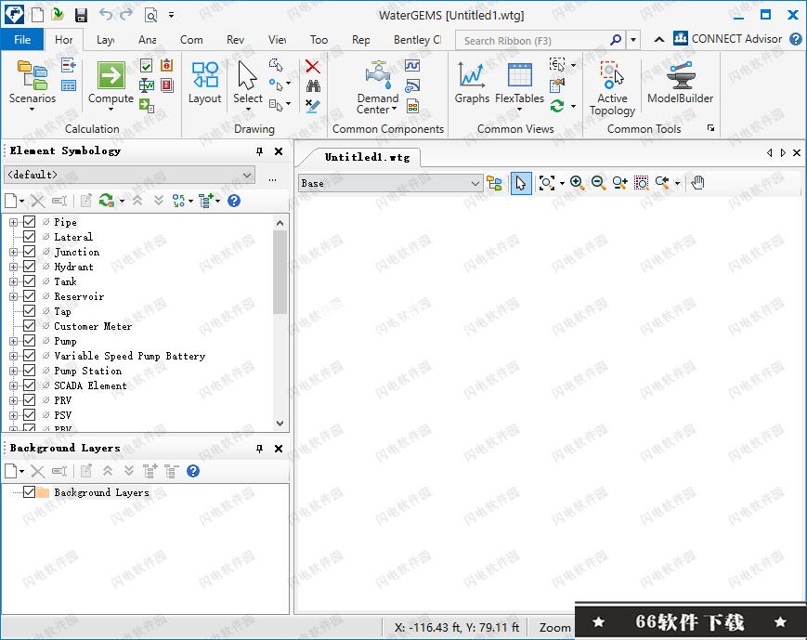Image resolution: width=807 pixels, height=640 pixels.
Task: Uncheck the Background Layers folder checkbox
Action: [x=30, y=492]
